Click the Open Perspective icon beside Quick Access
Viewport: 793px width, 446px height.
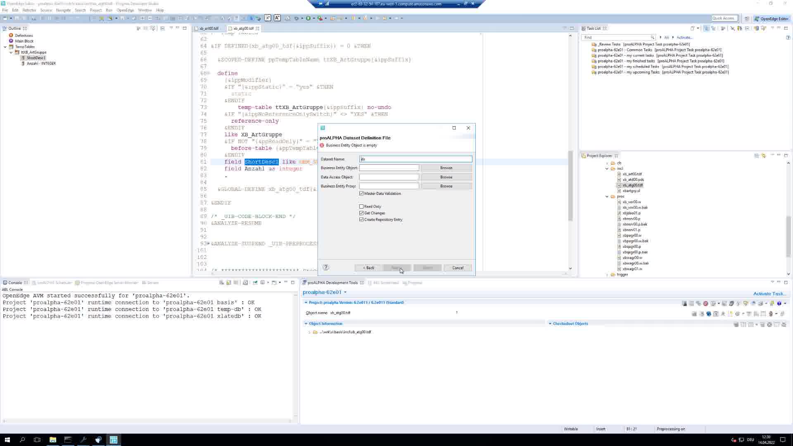pos(747,19)
